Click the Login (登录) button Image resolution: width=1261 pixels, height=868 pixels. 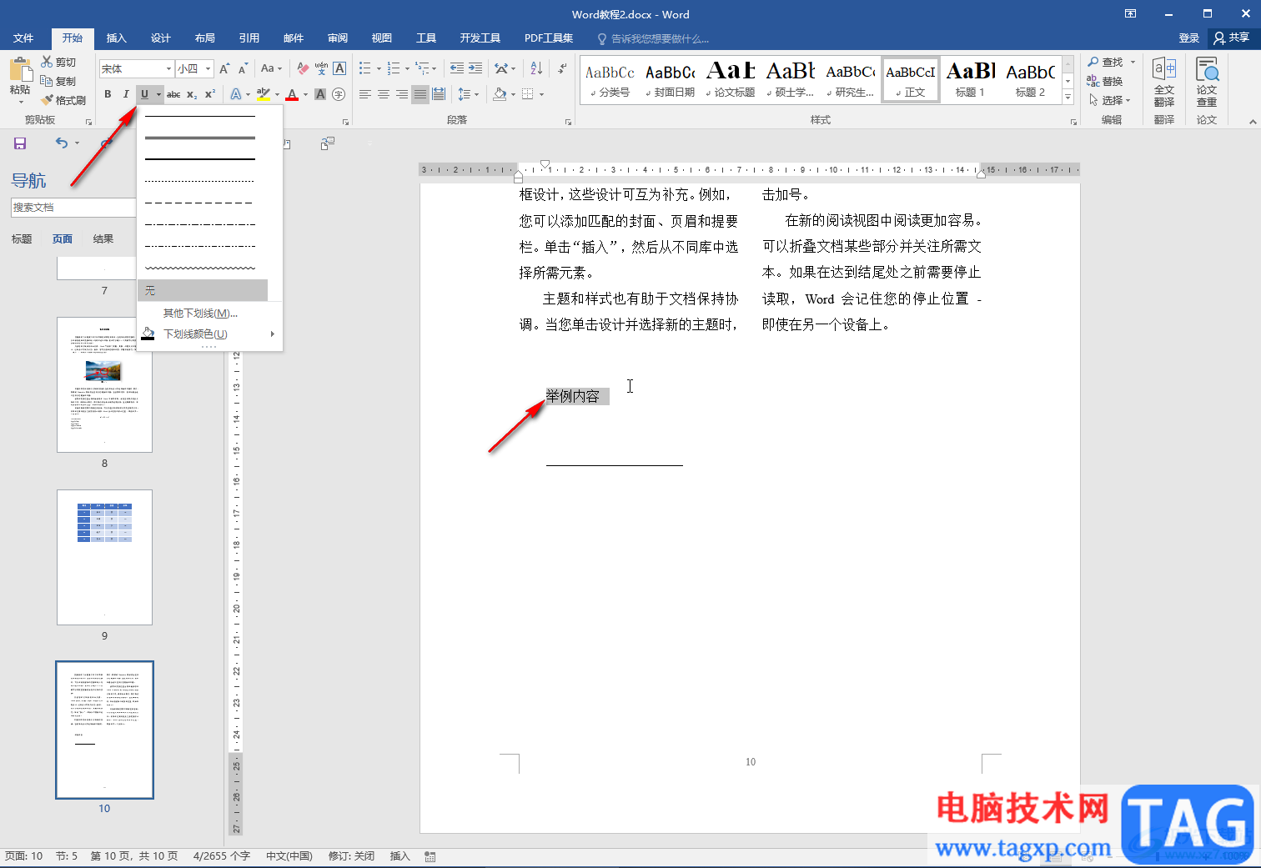(1188, 38)
